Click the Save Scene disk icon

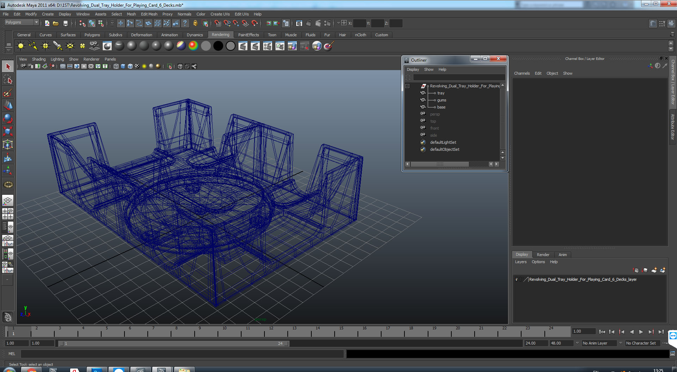point(65,23)
